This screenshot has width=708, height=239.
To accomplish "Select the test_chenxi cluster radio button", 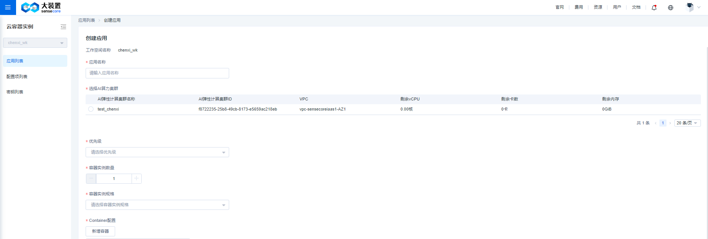I will (x=91, y=109).
